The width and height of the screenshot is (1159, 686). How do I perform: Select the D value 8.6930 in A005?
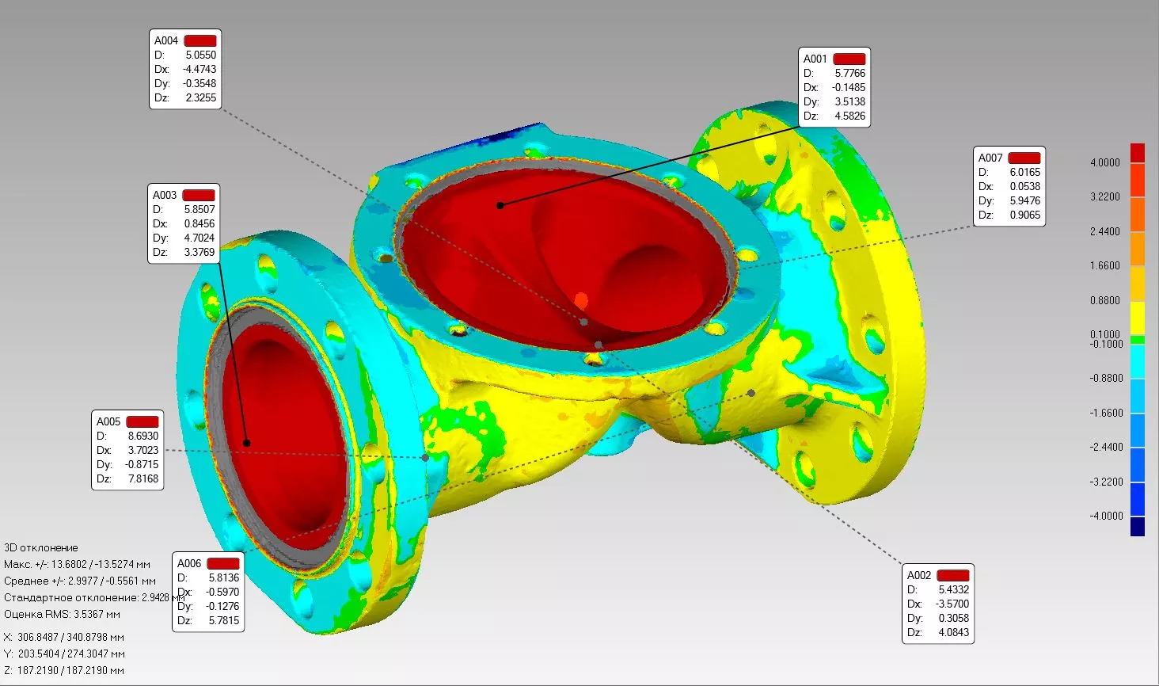coord(142,436)
